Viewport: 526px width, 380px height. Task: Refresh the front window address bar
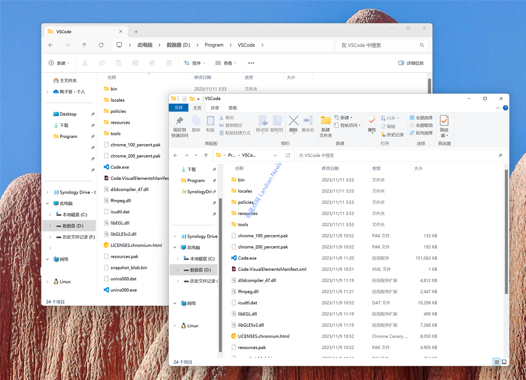(x=288, y=156)
